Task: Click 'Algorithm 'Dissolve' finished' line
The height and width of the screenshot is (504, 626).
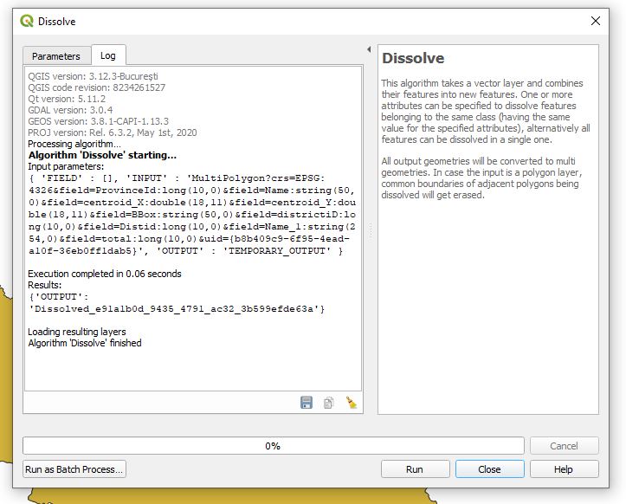Action: point(85,343)
